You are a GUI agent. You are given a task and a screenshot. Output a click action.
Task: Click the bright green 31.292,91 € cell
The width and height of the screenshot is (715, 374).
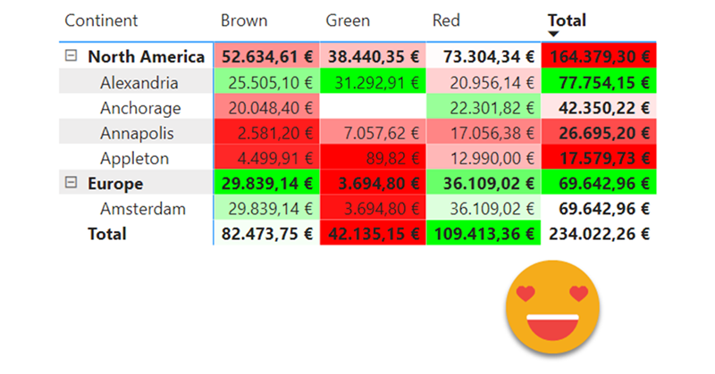tap(373, 82)
